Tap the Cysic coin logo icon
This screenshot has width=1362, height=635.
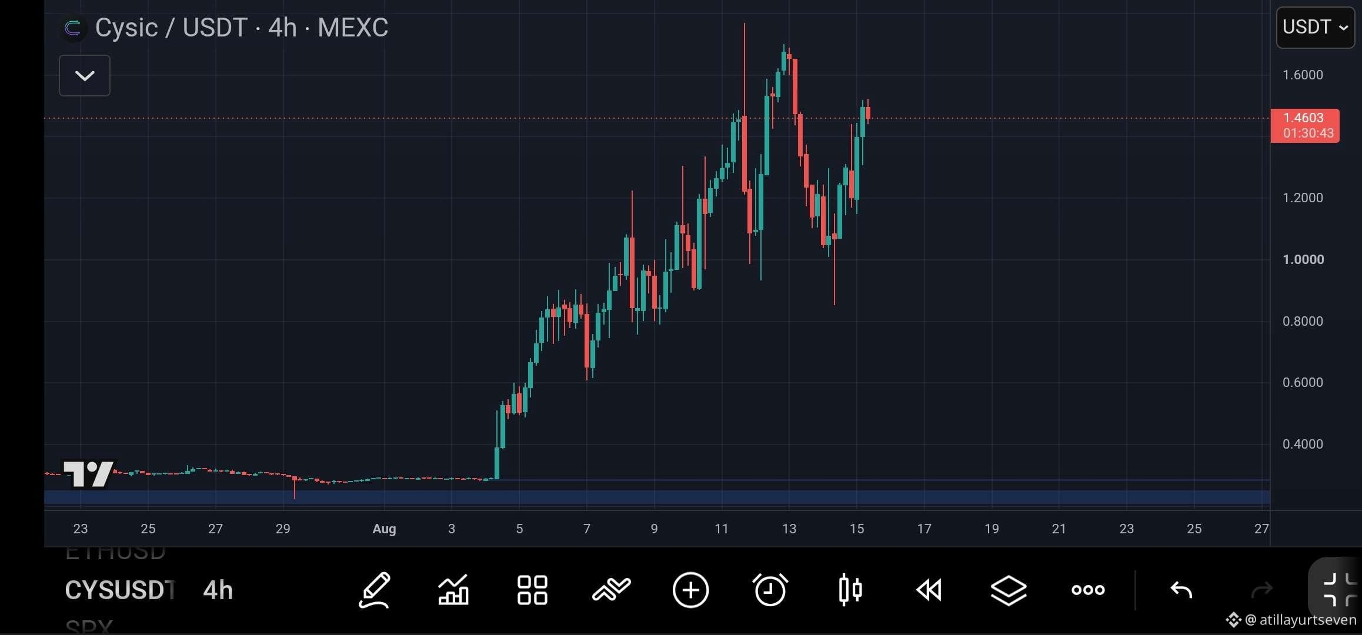73,28
